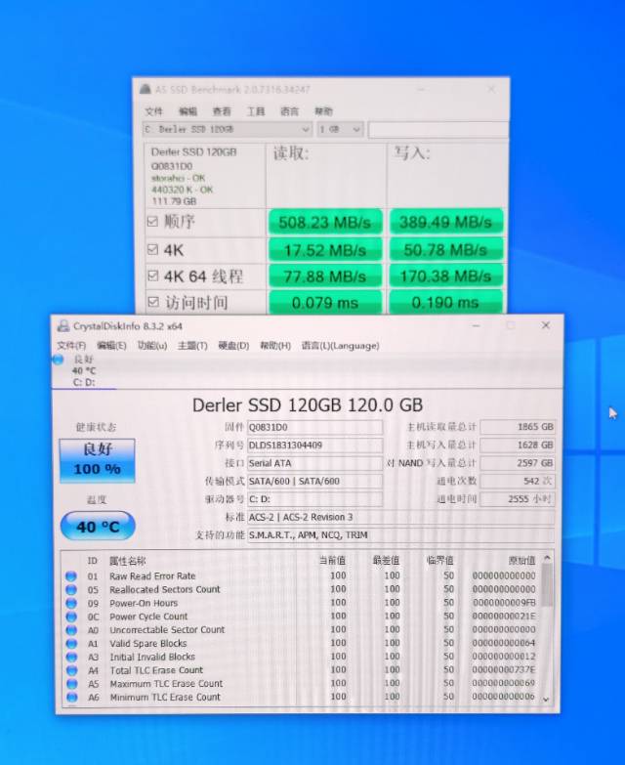Click the serial number field DLDS1831304409
The width and height of the screenshot is (625, 765).
pyautogui.click(x=313, y=445)
